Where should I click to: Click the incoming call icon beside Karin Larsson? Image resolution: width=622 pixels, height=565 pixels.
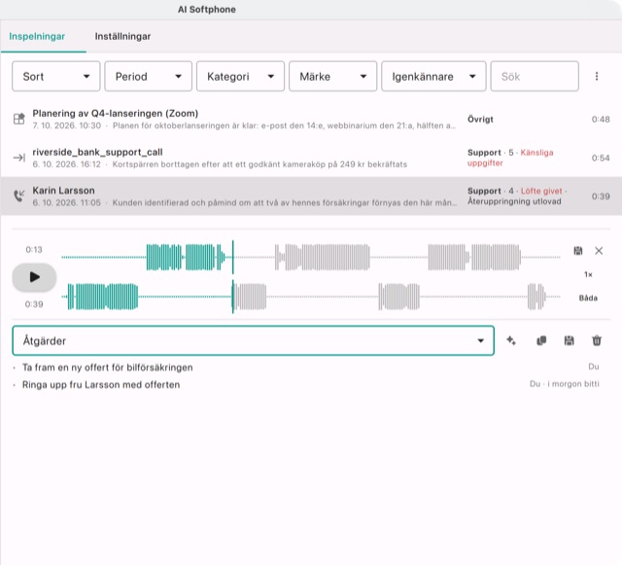[x=18, y=195]
